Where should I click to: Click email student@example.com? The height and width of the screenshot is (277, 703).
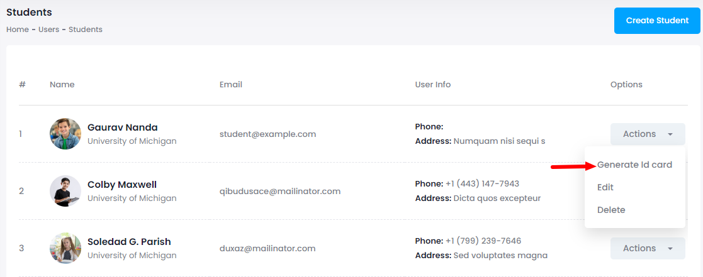267,134
